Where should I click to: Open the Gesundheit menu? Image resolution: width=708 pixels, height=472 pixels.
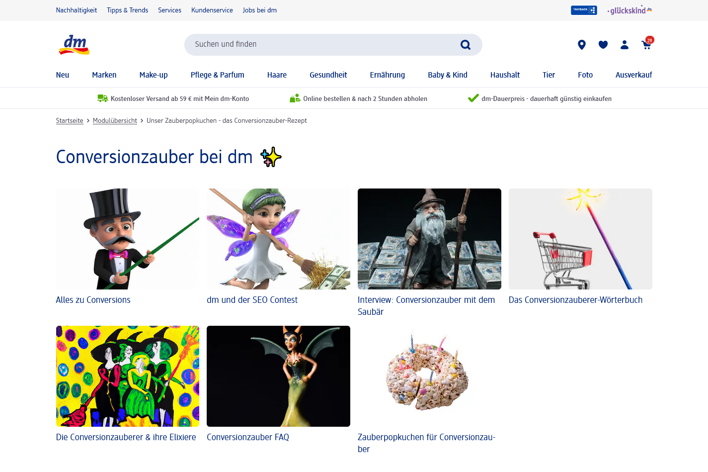click(x=328, y=75)
